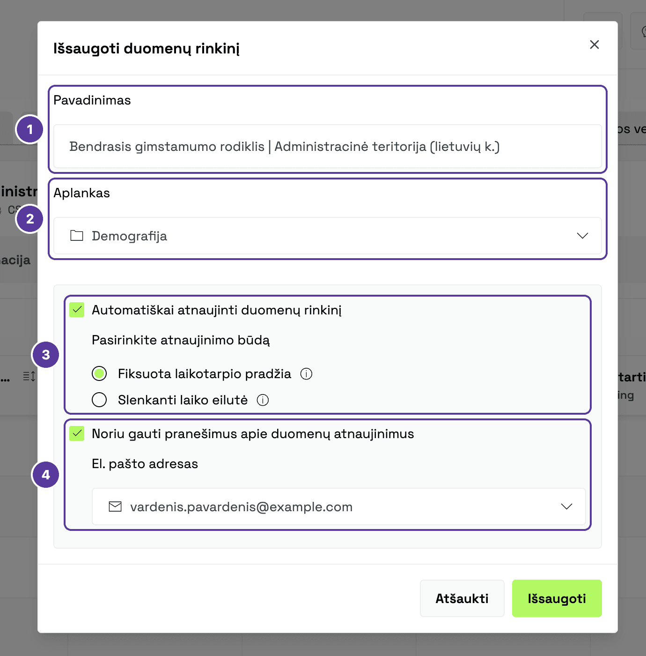Close the Išsaugoti duomenų rinkinį dialog
The height and width of the screenshot is (656, 646).
[x=594, y=45]
